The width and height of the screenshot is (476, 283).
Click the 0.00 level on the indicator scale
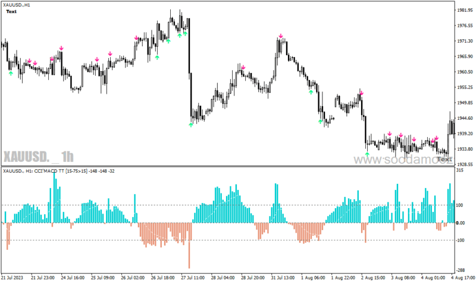pos(461,222)
